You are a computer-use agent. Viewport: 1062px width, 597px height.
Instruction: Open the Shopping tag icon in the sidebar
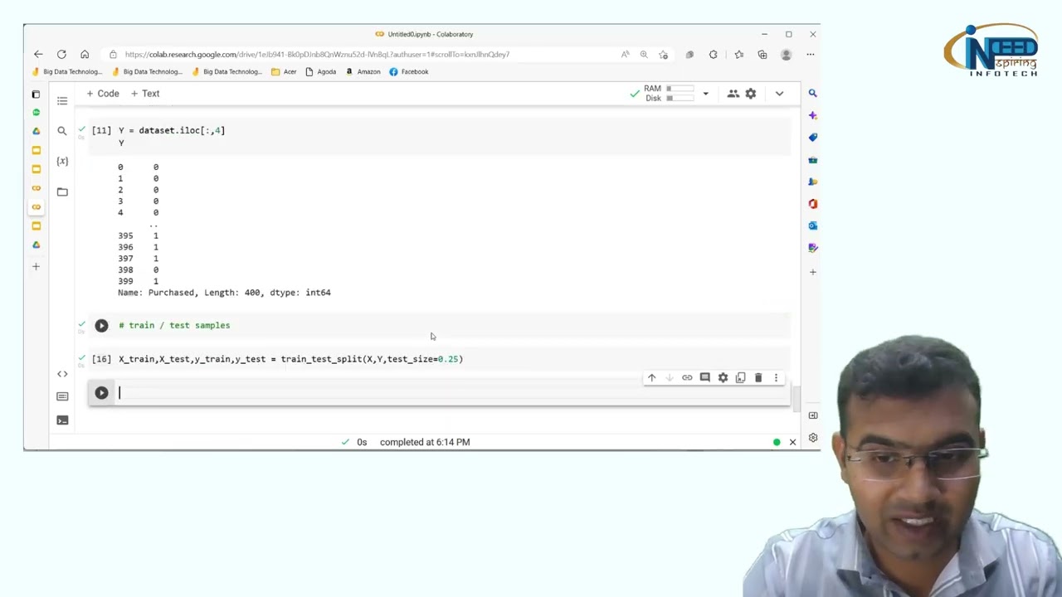tap(812, 138)
